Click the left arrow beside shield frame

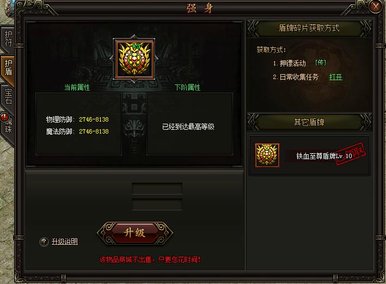pyautogui.click(x=111, y=58)
